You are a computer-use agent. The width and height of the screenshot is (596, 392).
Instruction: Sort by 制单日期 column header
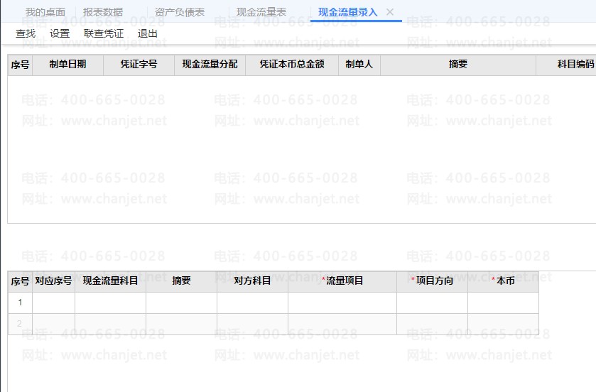pos(67,65)
